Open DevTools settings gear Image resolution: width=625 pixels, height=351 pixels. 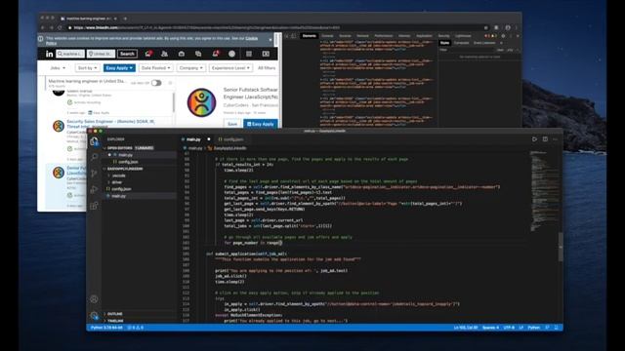tap(503, 36)
